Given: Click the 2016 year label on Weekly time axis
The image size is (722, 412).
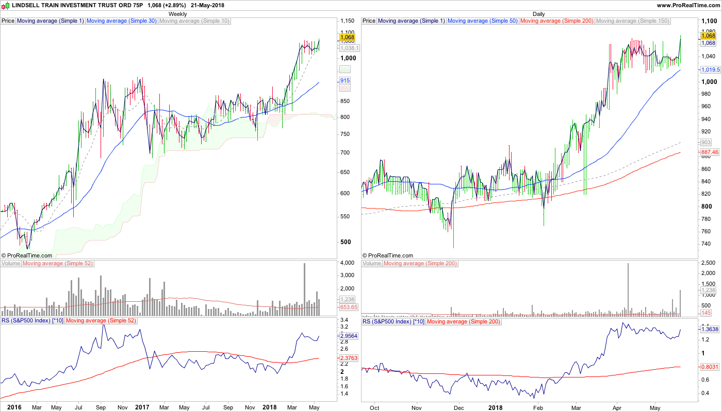Looking at the screenshot, I should (x=14, y=407).
